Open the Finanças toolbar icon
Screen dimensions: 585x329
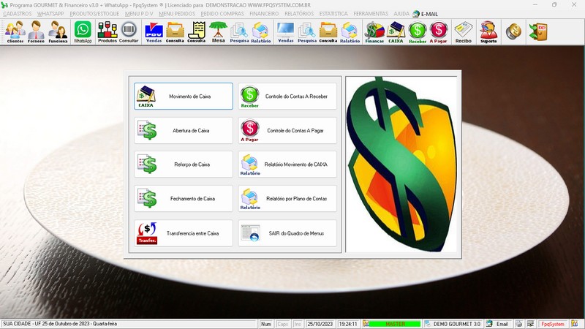click(374, 32)
